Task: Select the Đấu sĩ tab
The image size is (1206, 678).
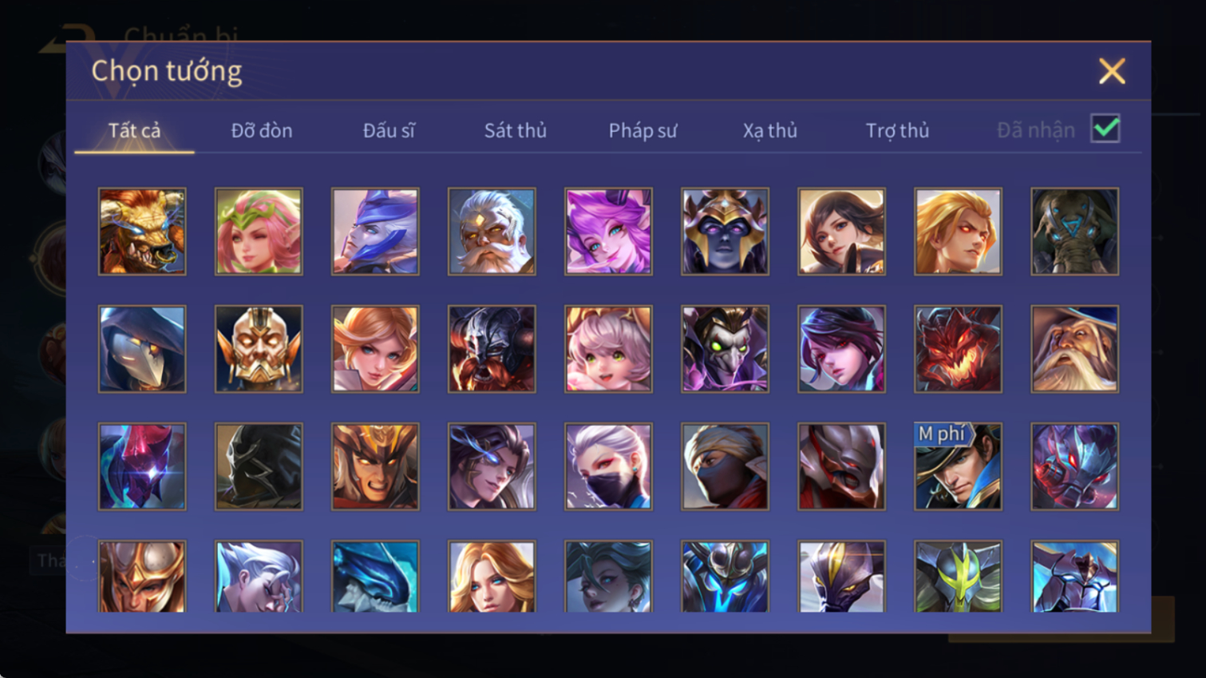Action: click(389, 130)
